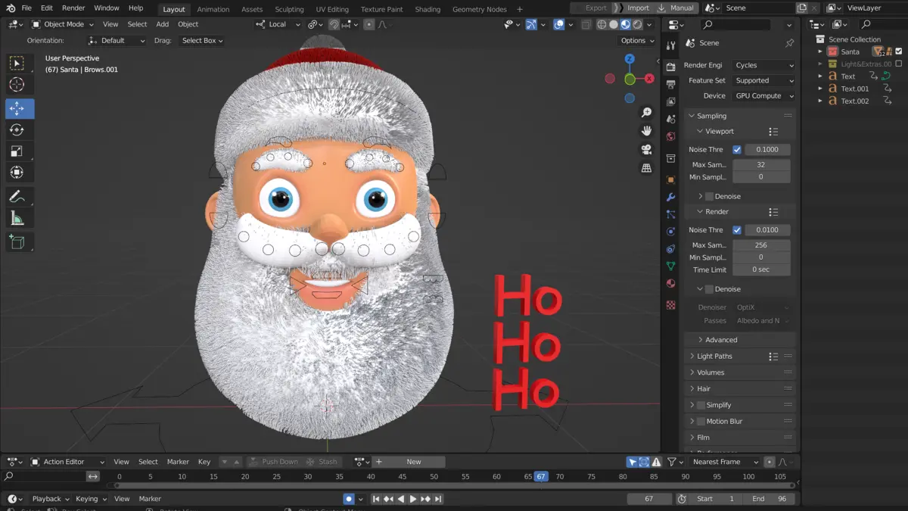
Task: Open Device GPU Compute dropdown
Action: pyautogui.click(x=763, y=96)
